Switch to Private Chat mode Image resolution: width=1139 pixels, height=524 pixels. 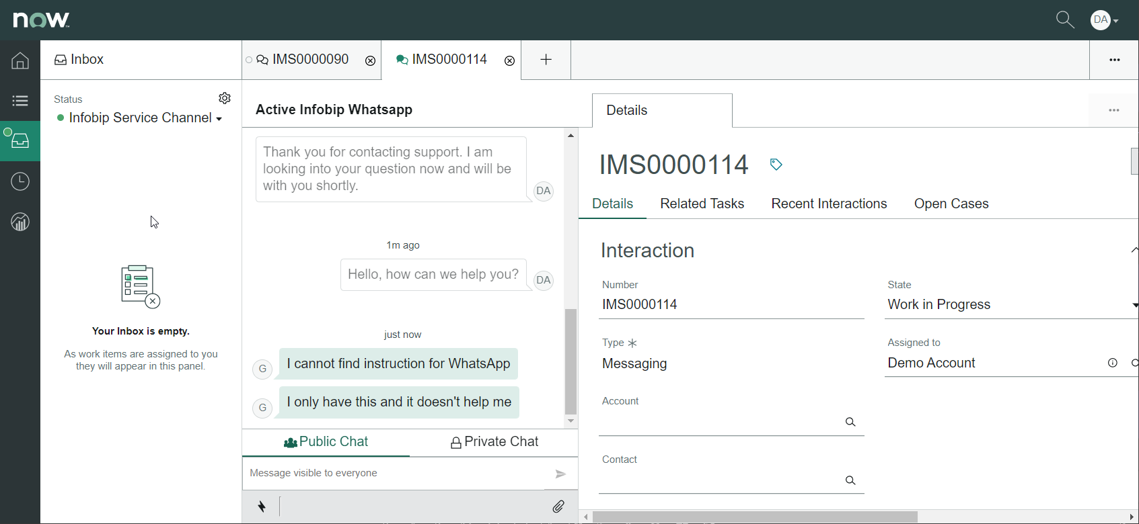coord(494,442)
